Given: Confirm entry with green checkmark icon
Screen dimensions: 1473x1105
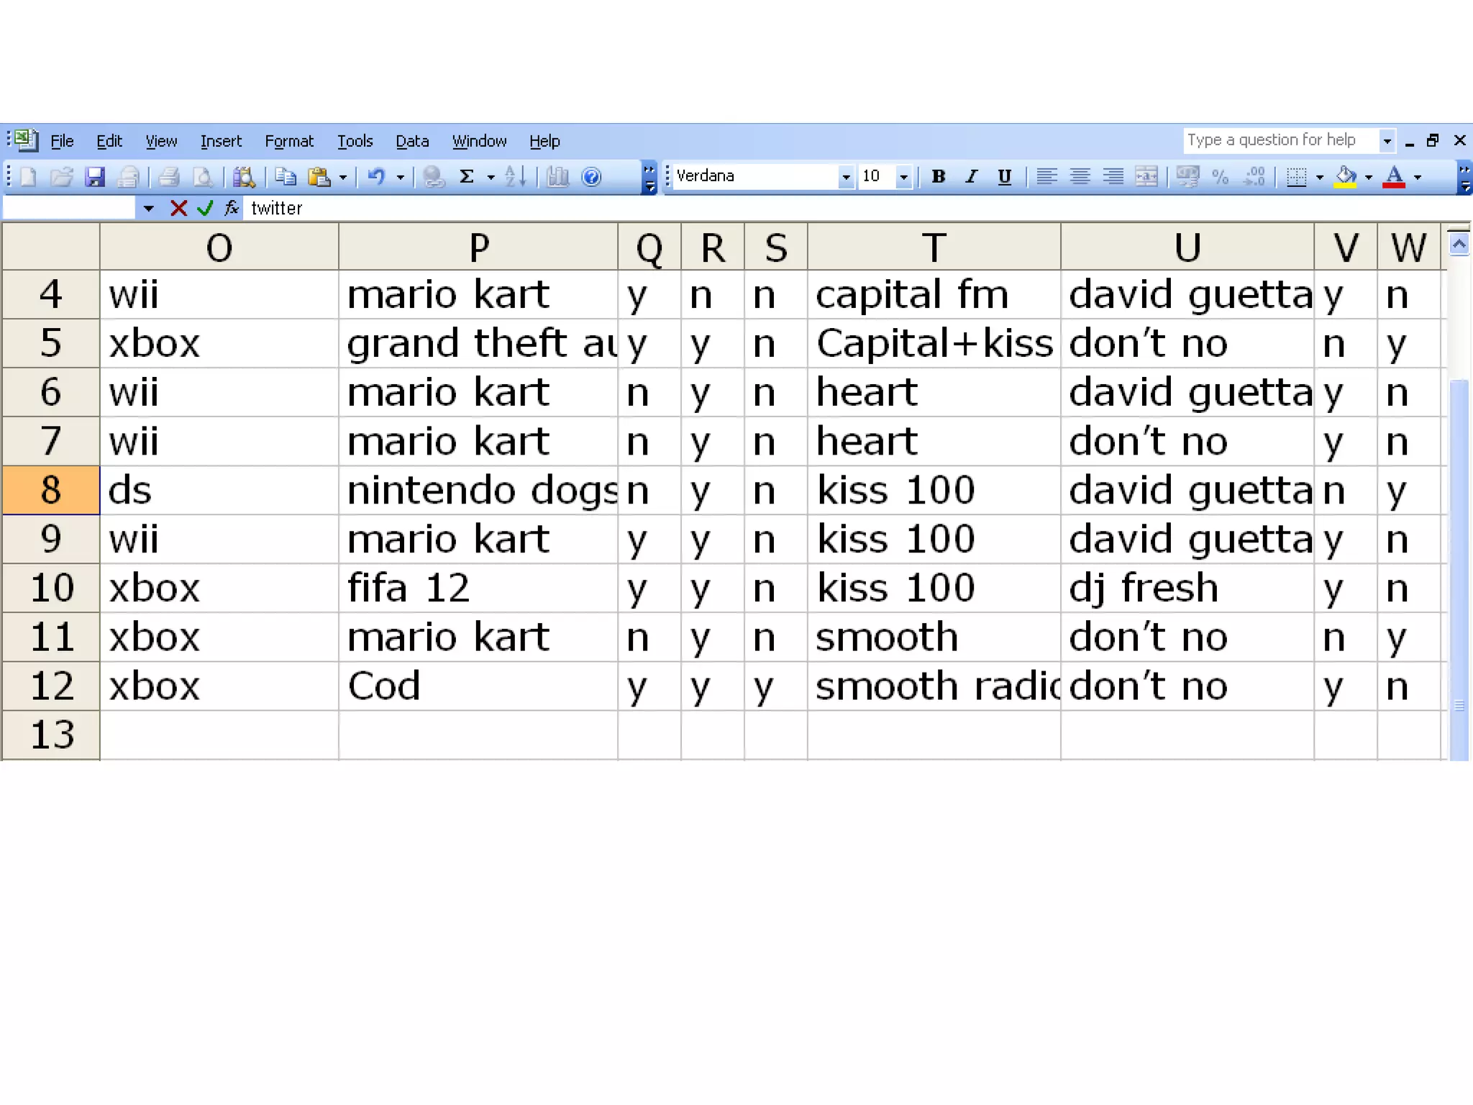Looking at the screenshot, I should coord(205,209).
